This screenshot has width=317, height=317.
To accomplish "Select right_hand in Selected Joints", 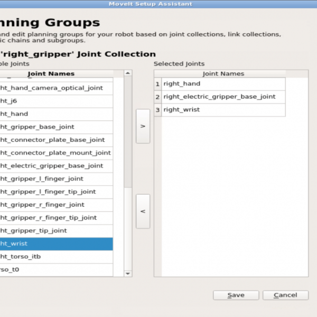I will 223,84.
